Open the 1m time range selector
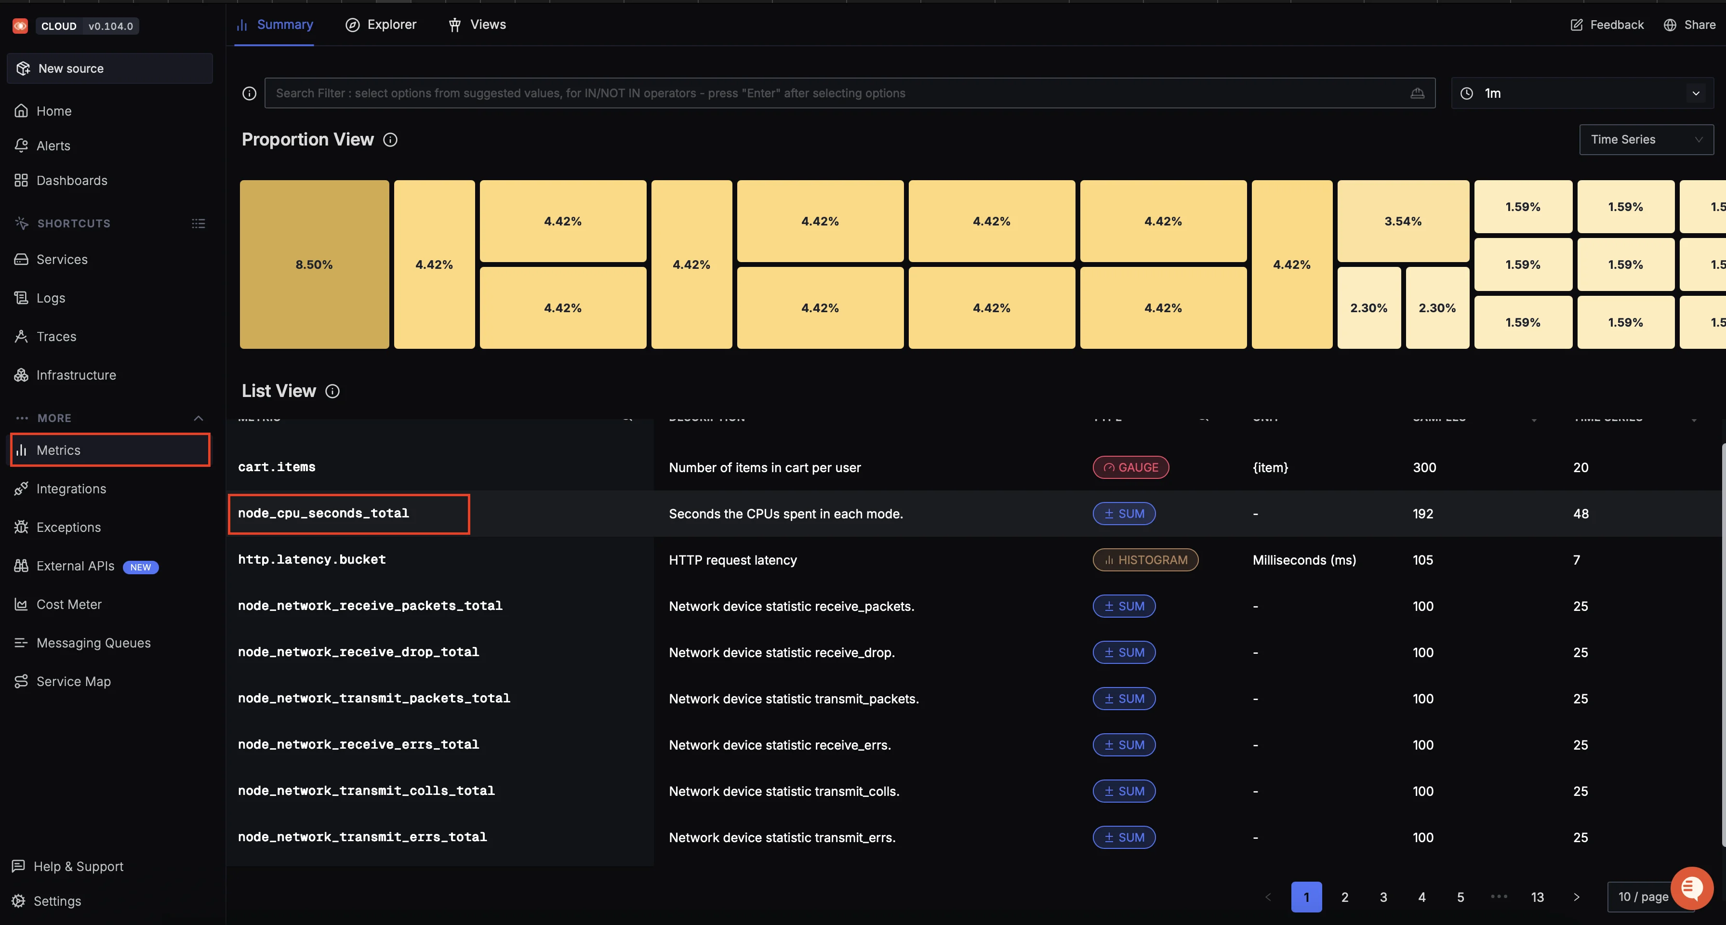 pos(1581,93)
